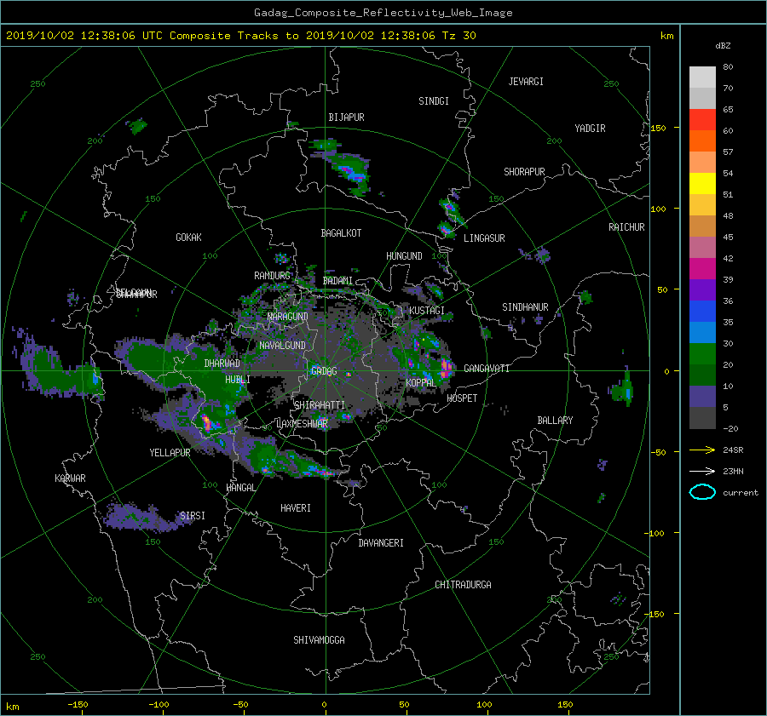Click the BIJAPUR city label
This screenshot has height=716, width=767.
[x=346, y=117]
